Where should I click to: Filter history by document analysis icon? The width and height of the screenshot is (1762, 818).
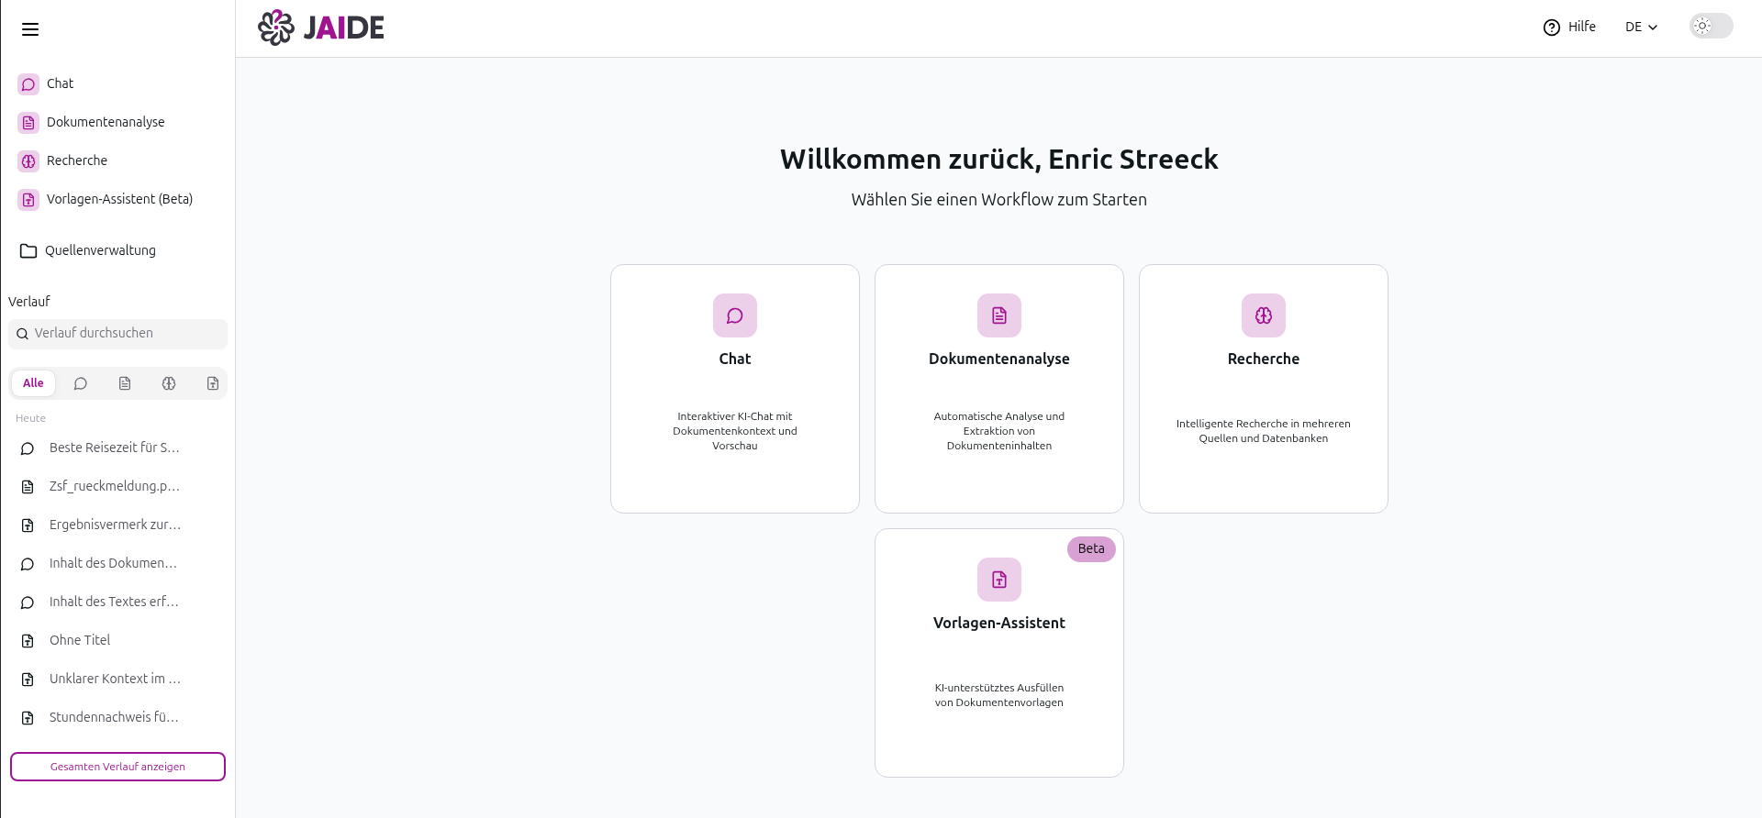(x=125, y=383)
